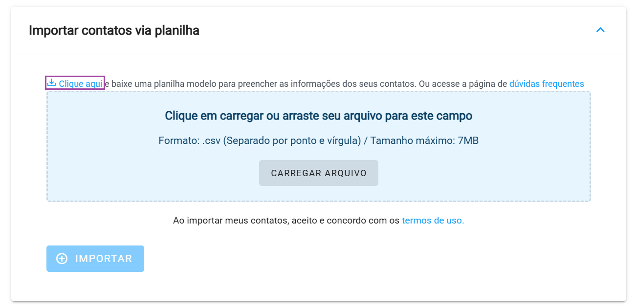Screen dimensions: 635x306
Task: Click the CSV format instruction text
Action: pos(318,140)
